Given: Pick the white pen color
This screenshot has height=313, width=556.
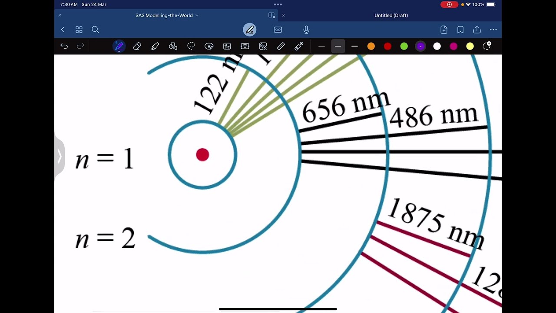Looking at the screenshot, I should point(437,46).
